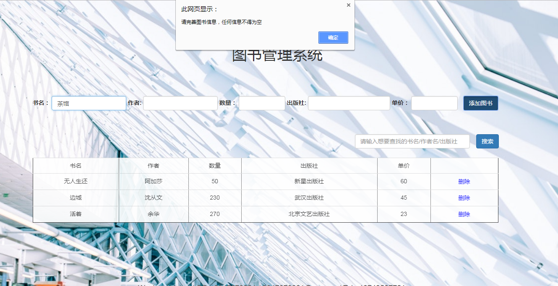
Task: Click quantity cell 50
Action: (x=215, y=182)
